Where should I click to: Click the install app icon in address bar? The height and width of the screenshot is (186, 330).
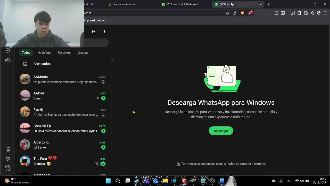click(227, 13)
